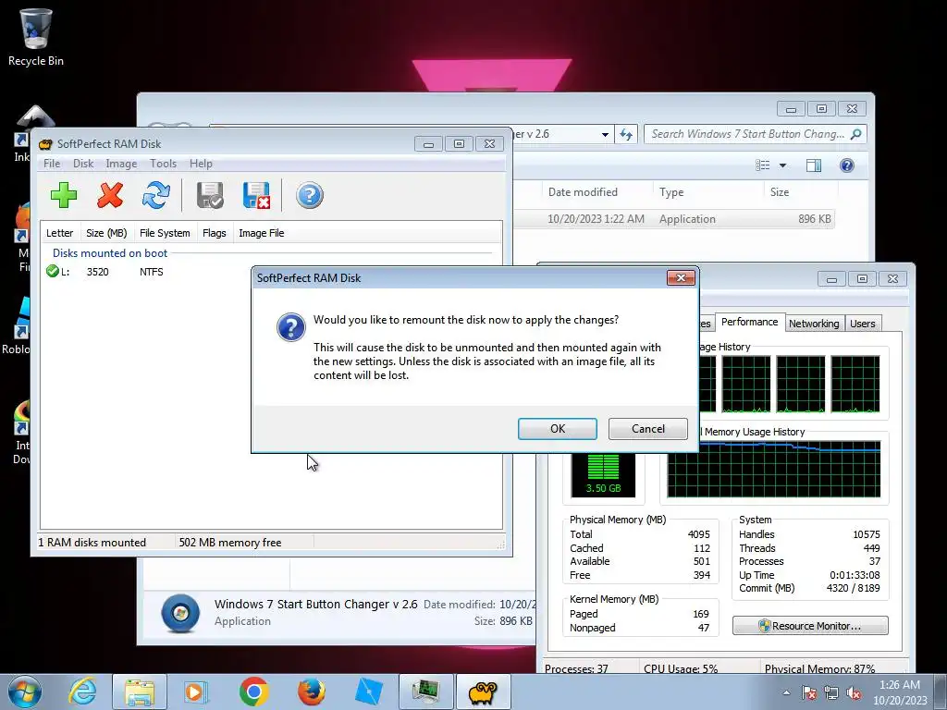
Task: Click the Explorer view mode icon
Action: click(763, 165)
